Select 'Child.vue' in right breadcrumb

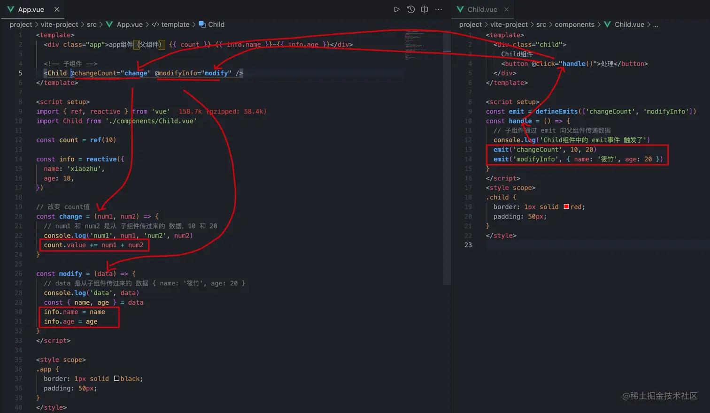[629, 24]
